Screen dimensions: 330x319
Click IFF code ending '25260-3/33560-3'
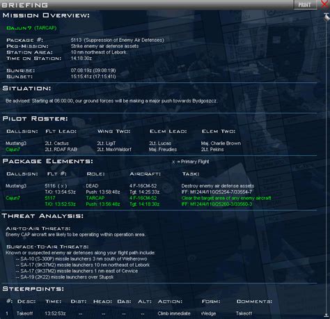tap(217, 204)
